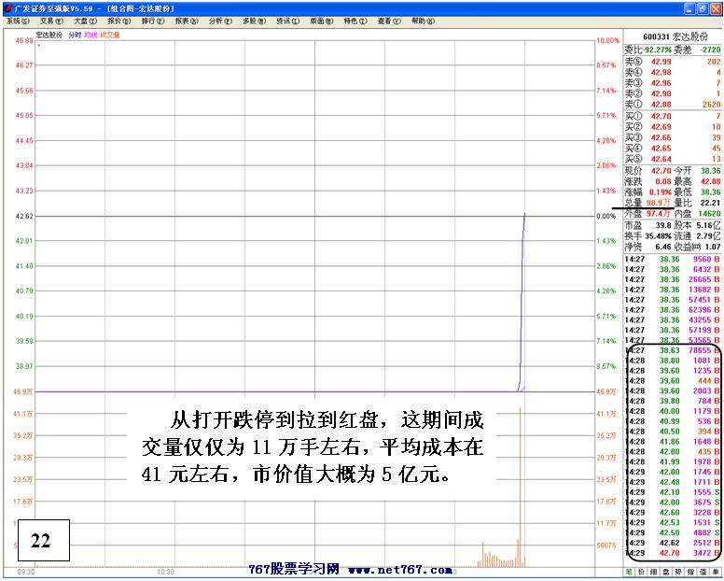Click the 买⑤ 42.64 bid row

(673, 159)
